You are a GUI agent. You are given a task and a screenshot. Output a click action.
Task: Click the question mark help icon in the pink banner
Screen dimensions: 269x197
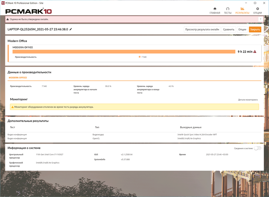click(x=260, y=19)
